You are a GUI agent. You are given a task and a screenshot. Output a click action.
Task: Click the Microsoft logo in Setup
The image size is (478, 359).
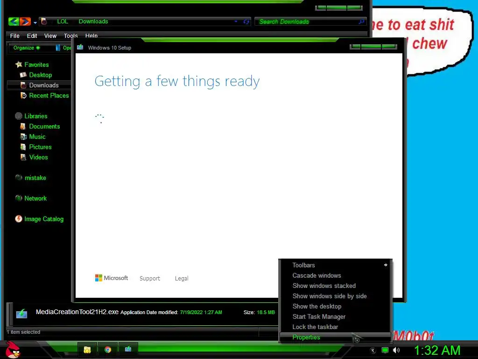click(x=112, y=278)
